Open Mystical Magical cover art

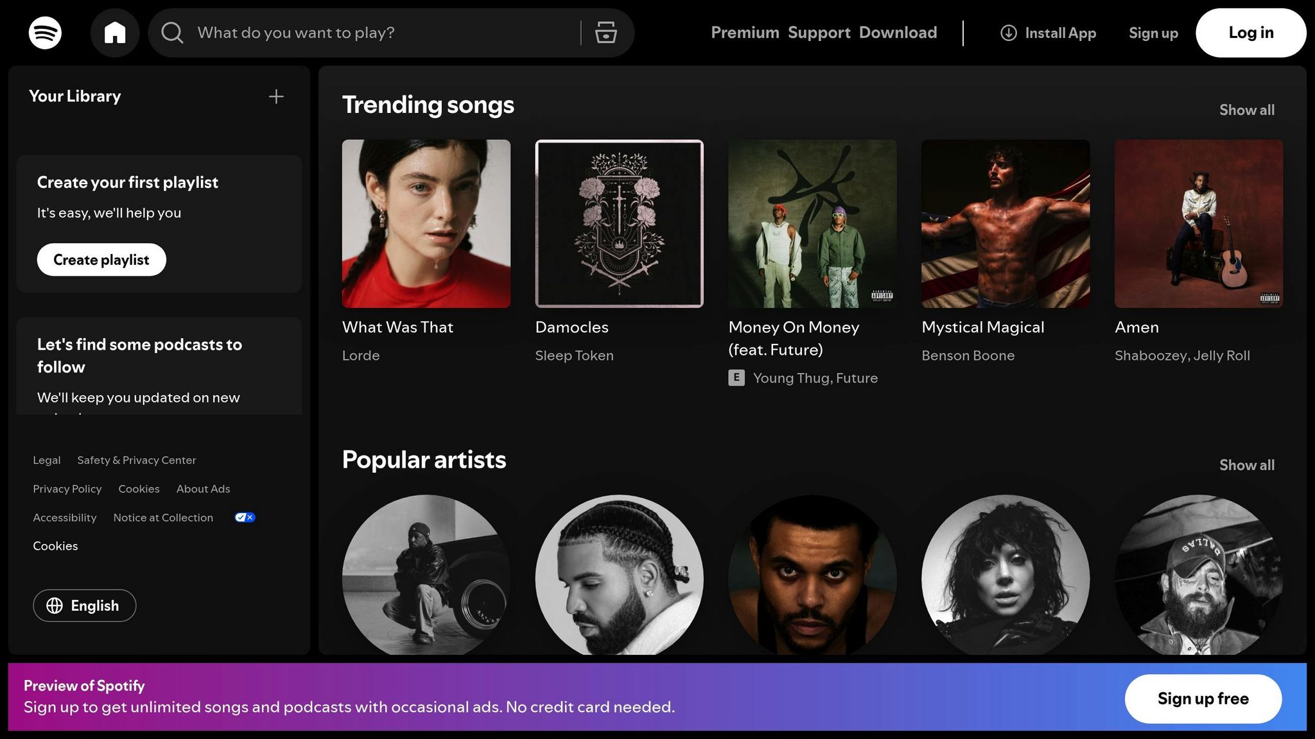tap(1006, 224)
